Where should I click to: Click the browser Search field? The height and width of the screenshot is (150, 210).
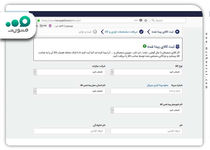pos(168,20)
